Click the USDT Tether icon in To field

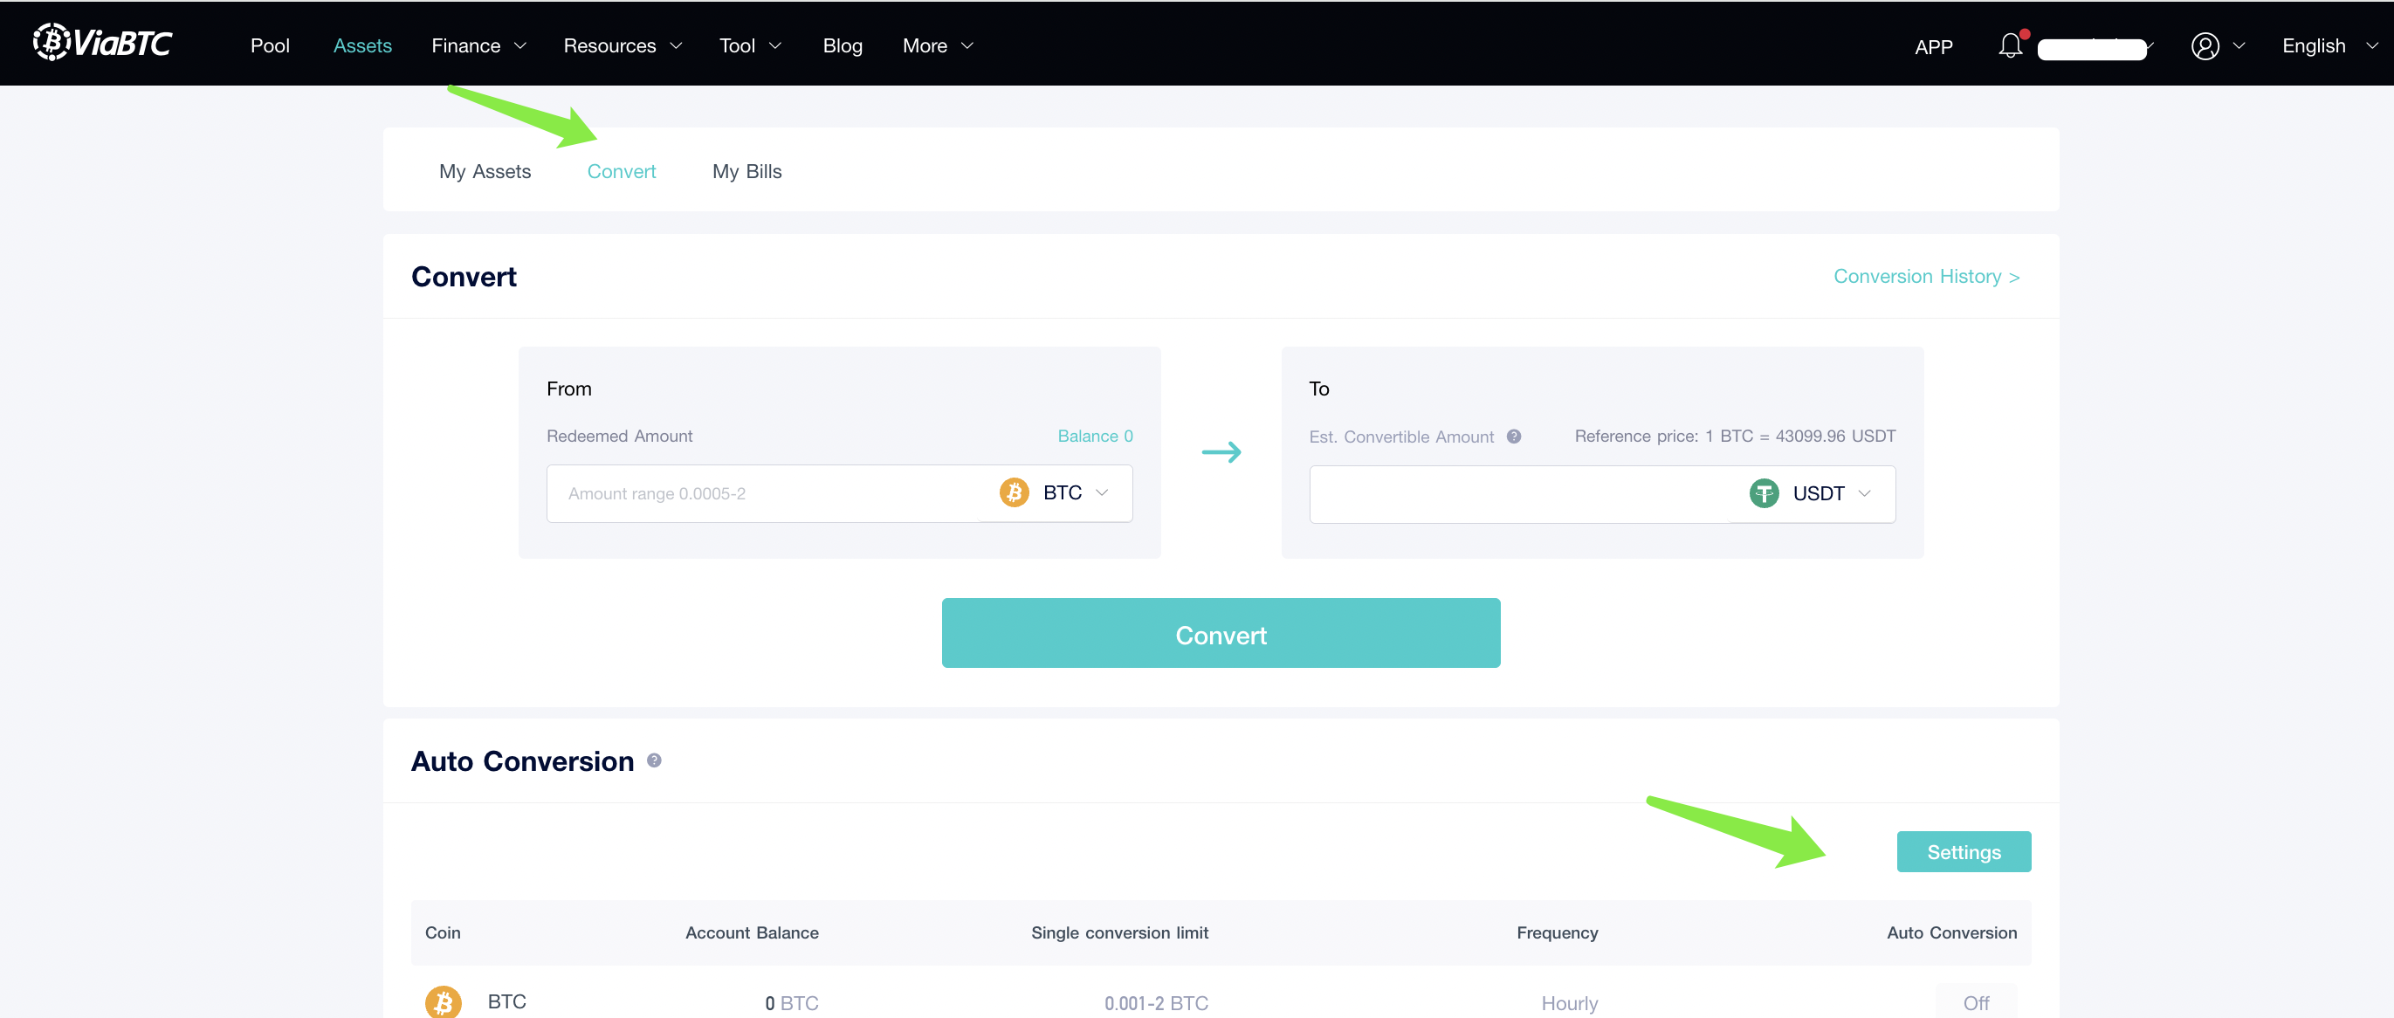point(1763,493)
